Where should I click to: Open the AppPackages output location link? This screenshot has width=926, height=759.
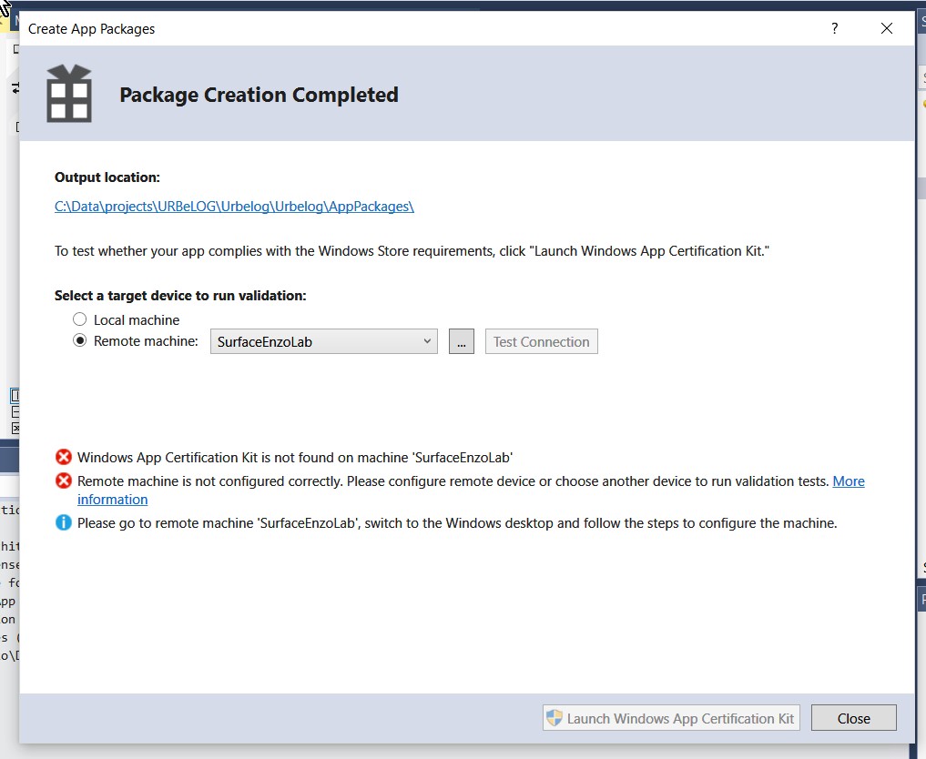tap(234, 207)
